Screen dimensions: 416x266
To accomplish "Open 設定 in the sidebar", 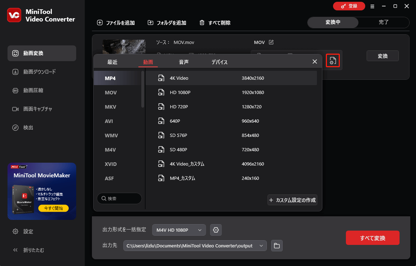I will [x=23, y=232].
